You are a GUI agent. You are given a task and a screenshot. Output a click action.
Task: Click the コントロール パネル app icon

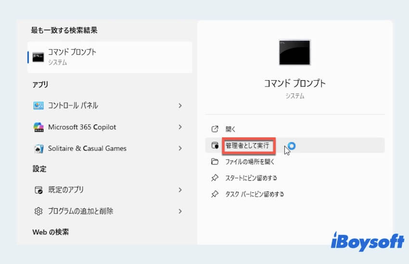[38, 106]
